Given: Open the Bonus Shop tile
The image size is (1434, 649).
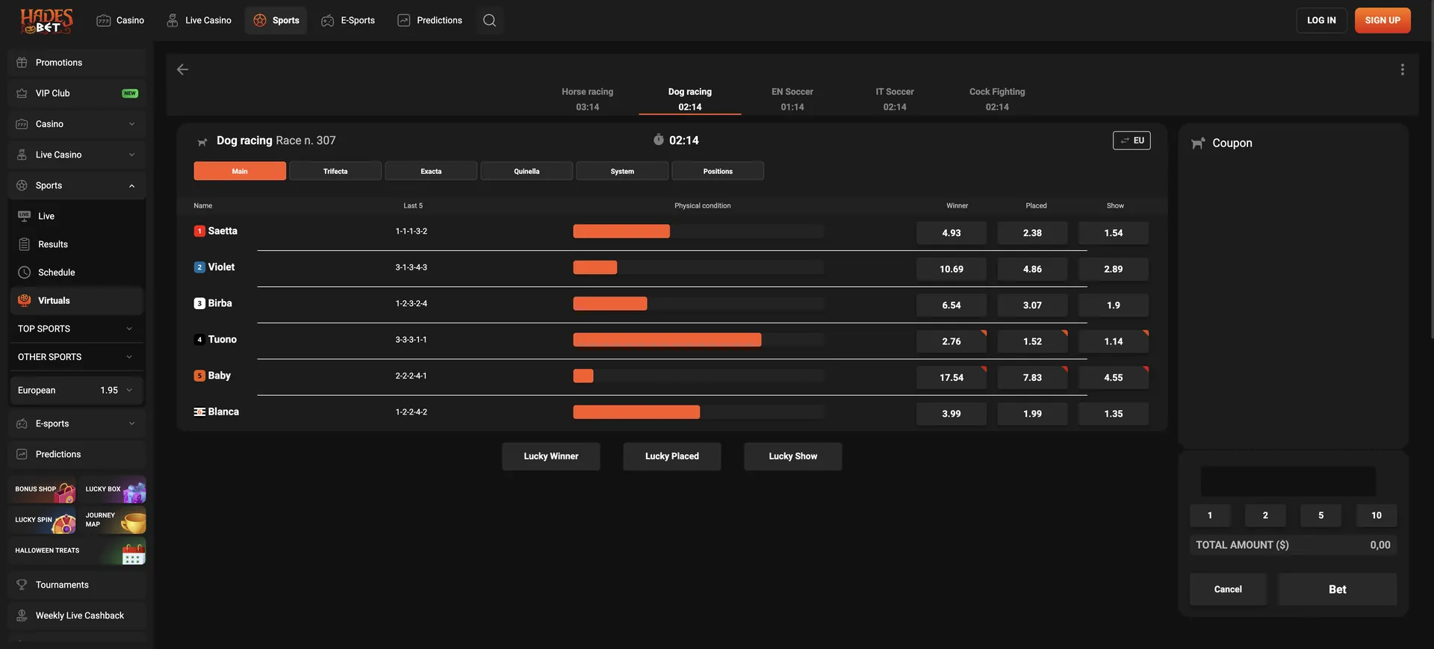Looking at the screenshot, I should (x=43, y=489).
